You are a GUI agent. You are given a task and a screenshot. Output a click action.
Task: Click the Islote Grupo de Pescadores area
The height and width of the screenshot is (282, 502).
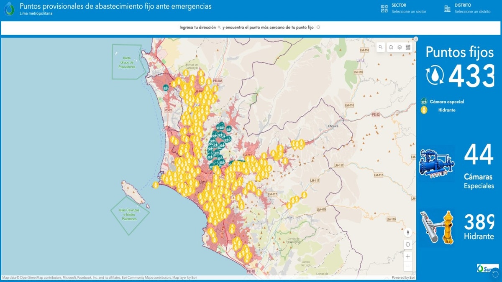coord(127,62)
